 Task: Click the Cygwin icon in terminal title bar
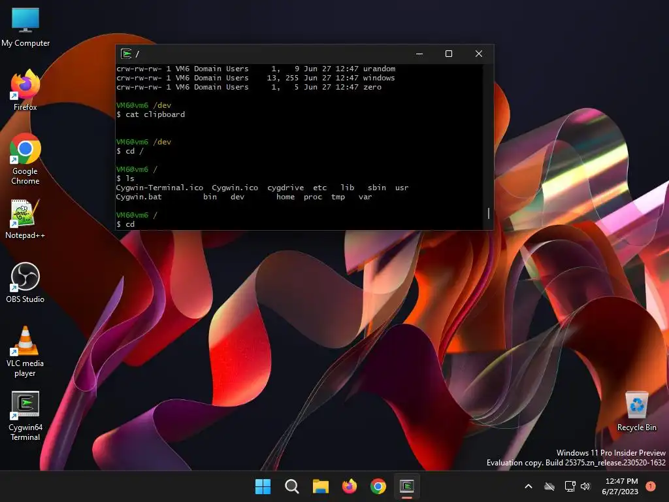click(126, 54)
